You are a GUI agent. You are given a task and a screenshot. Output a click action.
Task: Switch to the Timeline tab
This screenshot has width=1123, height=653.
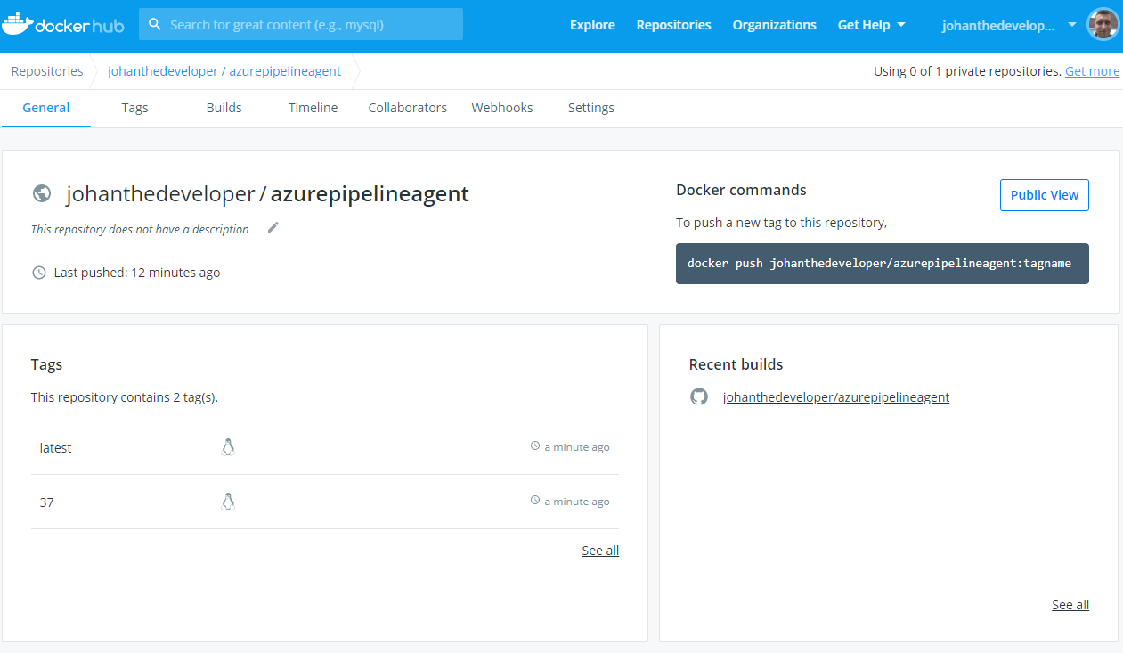click(x=313, y=108)
